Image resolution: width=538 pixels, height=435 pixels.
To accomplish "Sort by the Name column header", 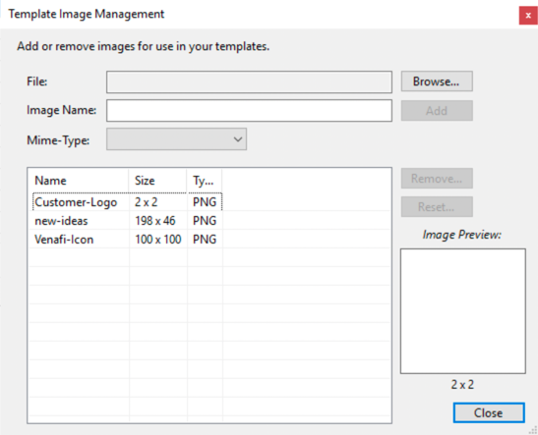I will pyautogui.click(x=79, y=181).
